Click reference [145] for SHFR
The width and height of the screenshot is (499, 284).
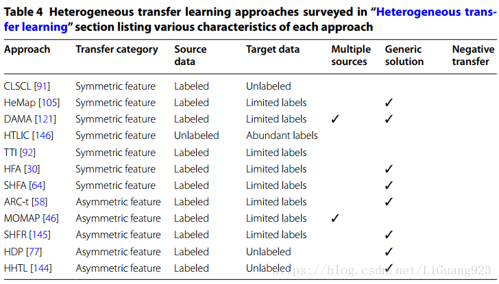pos(40,235)
